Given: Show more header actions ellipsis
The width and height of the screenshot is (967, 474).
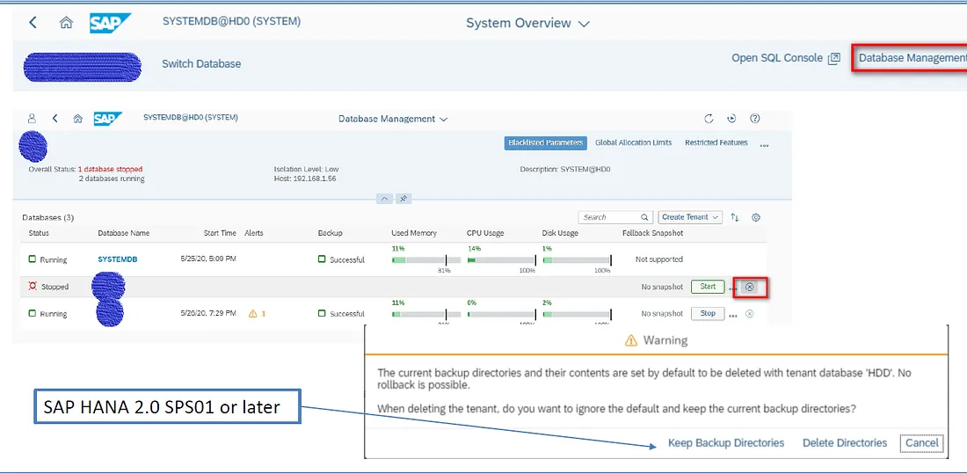Looking at the screenshot, I should [765, 146].
